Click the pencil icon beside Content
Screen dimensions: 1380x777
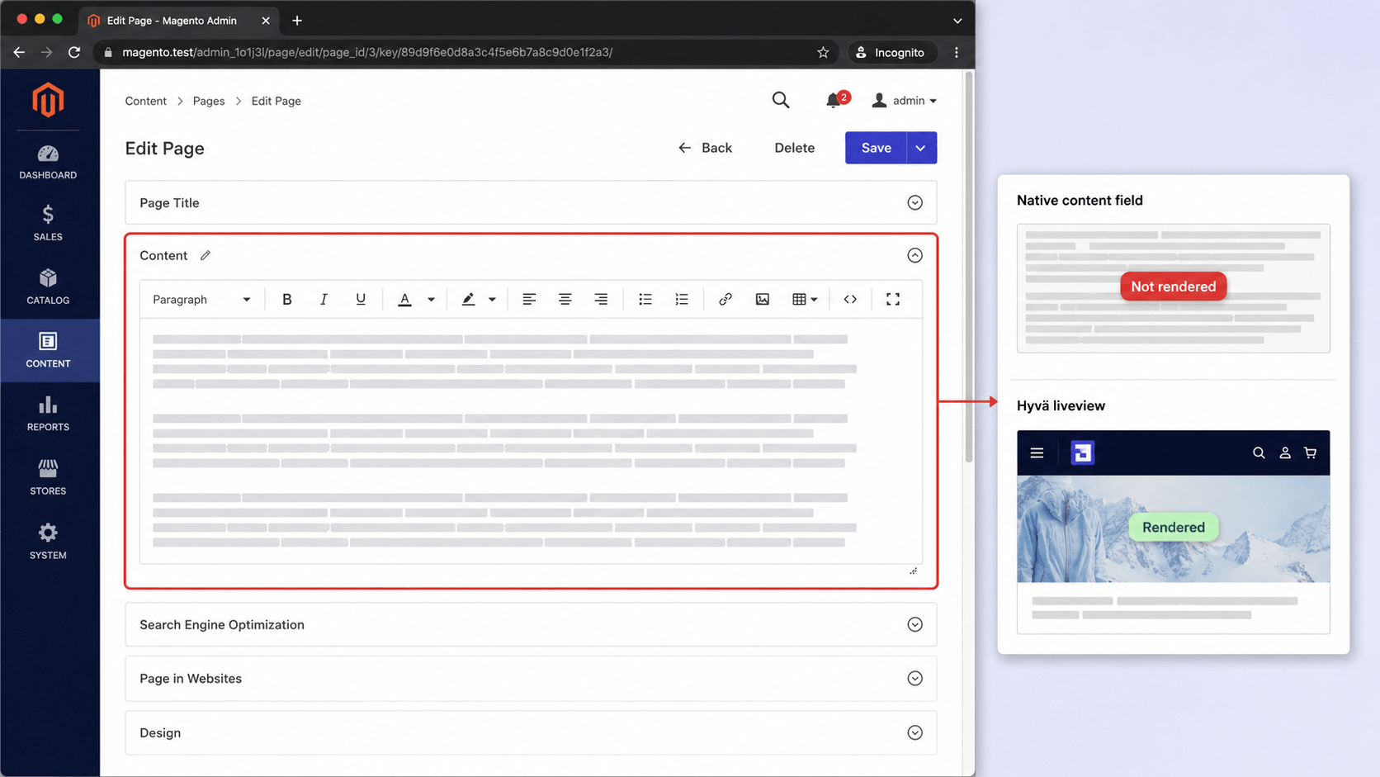point(206,255)
